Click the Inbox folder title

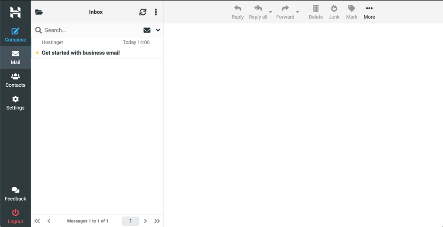(x=96, y=12)
